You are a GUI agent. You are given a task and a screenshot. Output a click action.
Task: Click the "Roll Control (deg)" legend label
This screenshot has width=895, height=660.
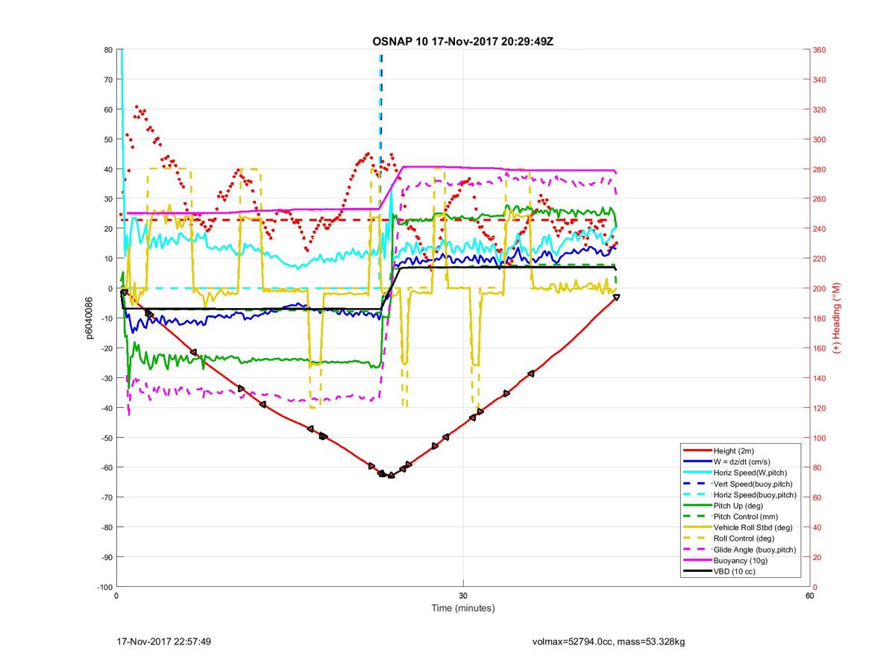tap(744, 538)
